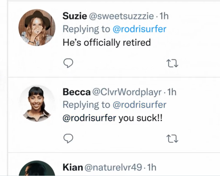Click @rodrisurfer in Becca's "Replying to" line

coord(139,105)
